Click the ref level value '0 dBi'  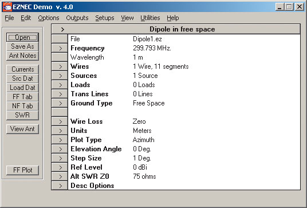pyautogui.click(x=140, y=167)
